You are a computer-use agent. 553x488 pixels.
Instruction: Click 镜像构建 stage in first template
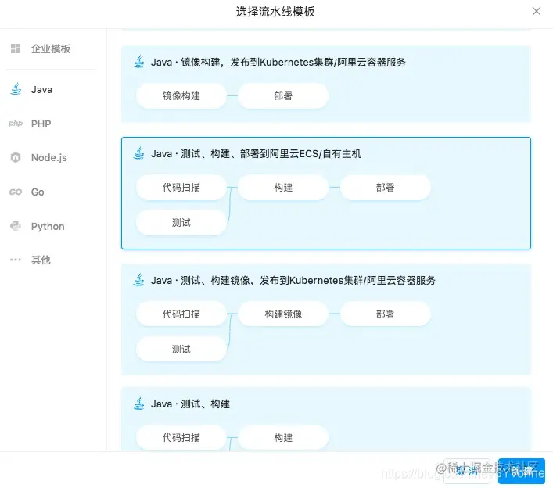(181, 95)
